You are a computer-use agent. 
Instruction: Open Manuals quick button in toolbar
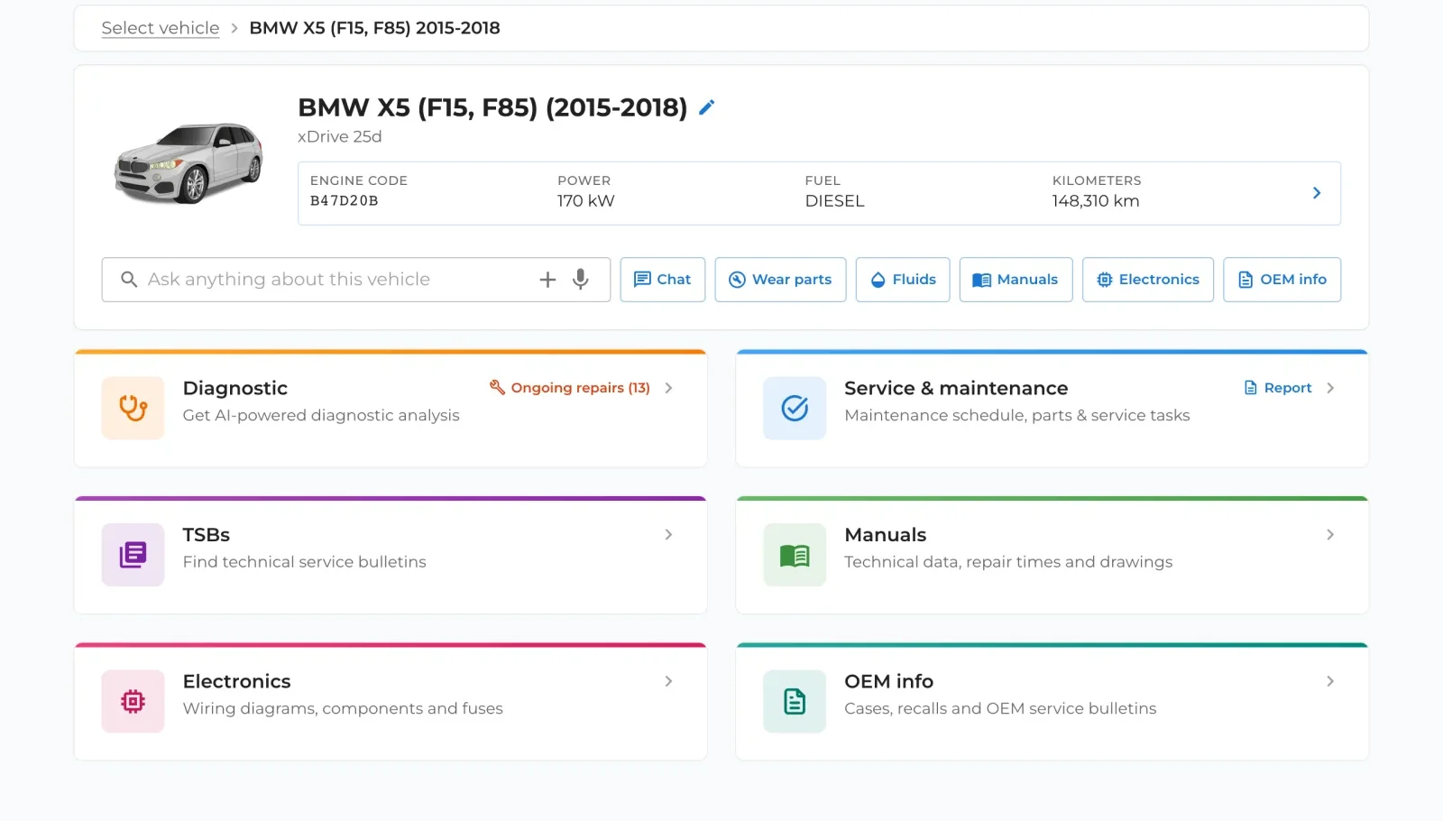[x=1016, y=280]
